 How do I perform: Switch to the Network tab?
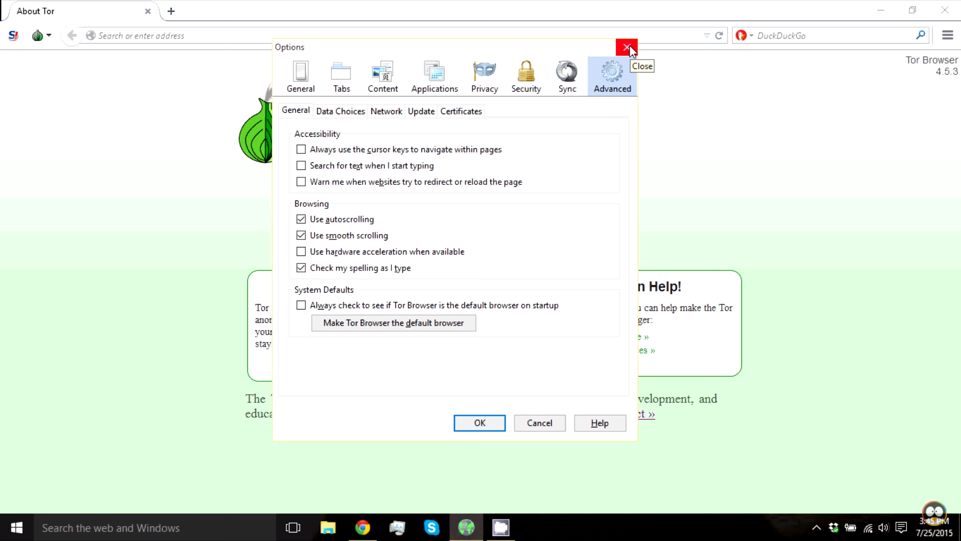(x=386, y=111)
